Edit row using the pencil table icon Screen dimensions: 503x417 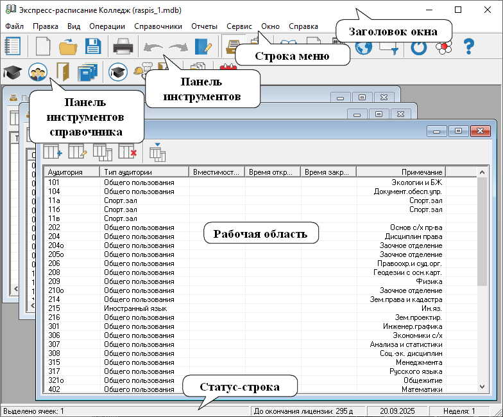pyautogui.click(x=78, y=152)
